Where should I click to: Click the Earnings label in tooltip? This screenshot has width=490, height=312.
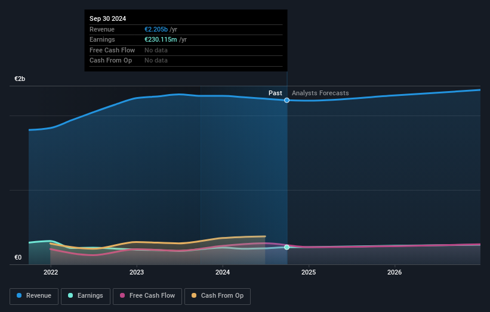pos(102,39)
